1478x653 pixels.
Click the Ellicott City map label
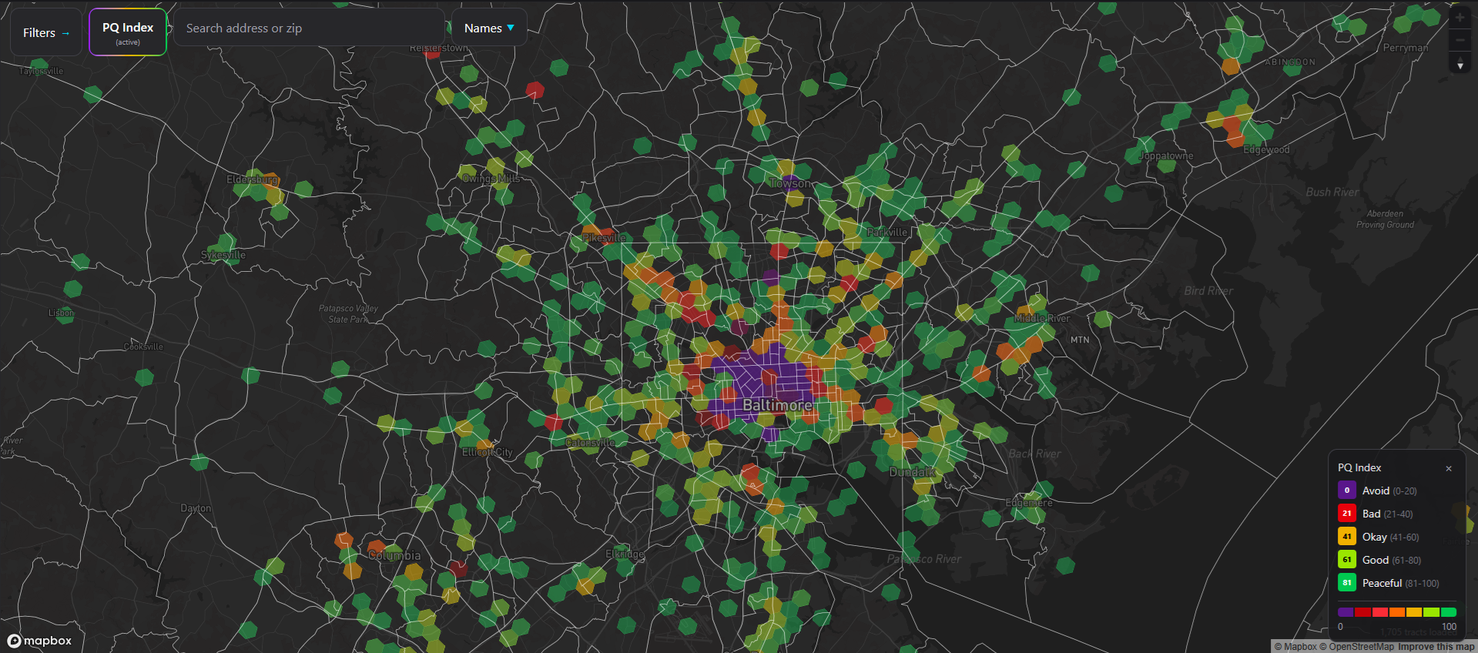(x=487, y=452)
